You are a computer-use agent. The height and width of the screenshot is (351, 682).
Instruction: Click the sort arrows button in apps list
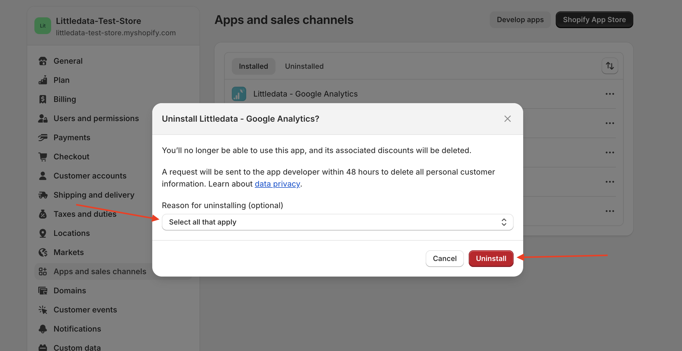click(610, 66)
